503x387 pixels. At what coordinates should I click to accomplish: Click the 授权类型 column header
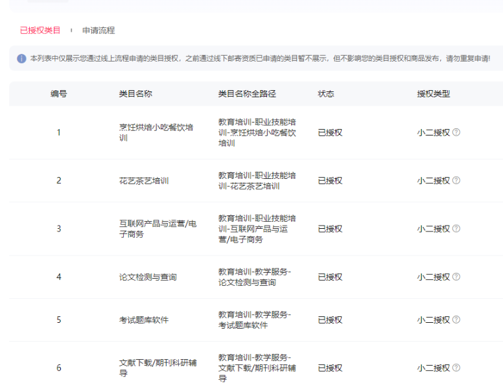(x=433, y=94)
